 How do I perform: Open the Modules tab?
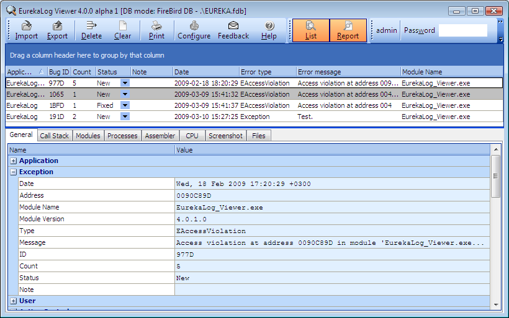click(x=88, y=136)
